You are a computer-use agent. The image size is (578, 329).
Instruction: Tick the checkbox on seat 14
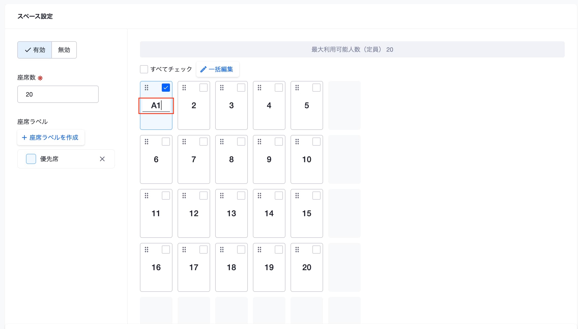[x=279, y=196]
